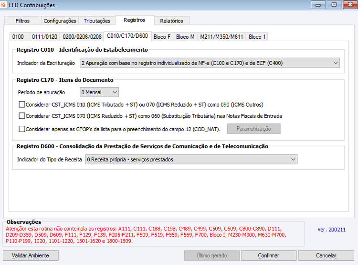
Task: Check CST_ICMS 070 as 060 in Notas de Entrada
Action: [x=22, y=116]
